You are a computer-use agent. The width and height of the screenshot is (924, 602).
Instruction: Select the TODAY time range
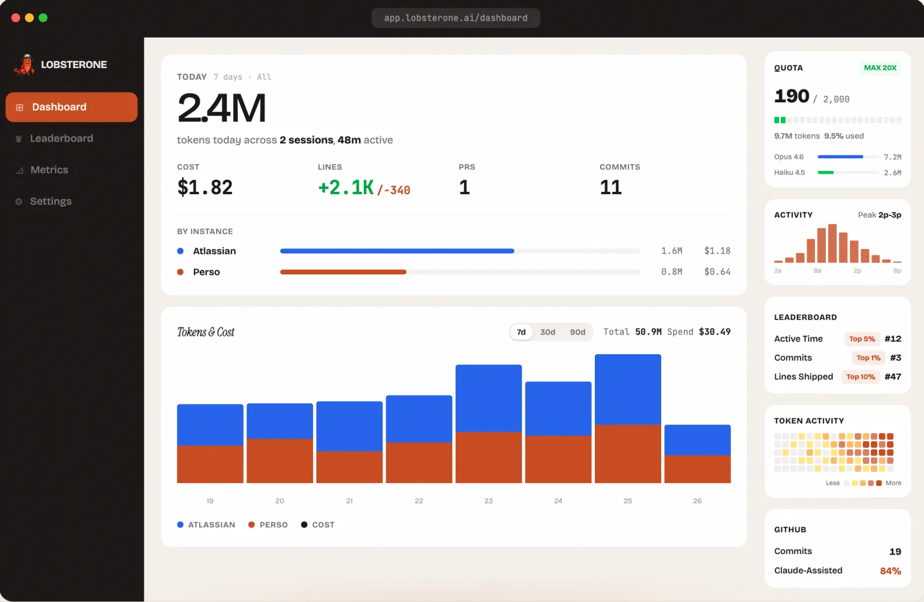[192, 77]
